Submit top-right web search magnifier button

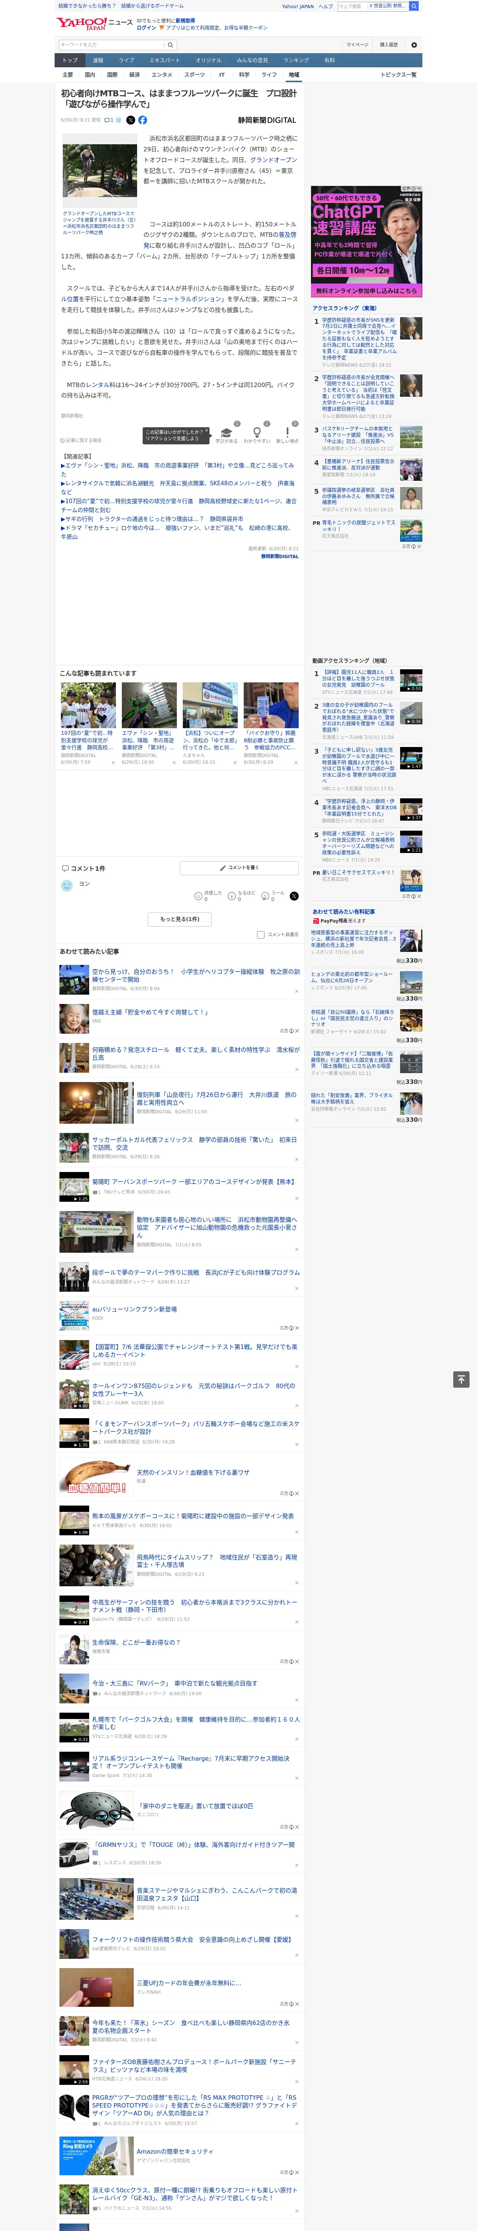(x=414, y=6)
